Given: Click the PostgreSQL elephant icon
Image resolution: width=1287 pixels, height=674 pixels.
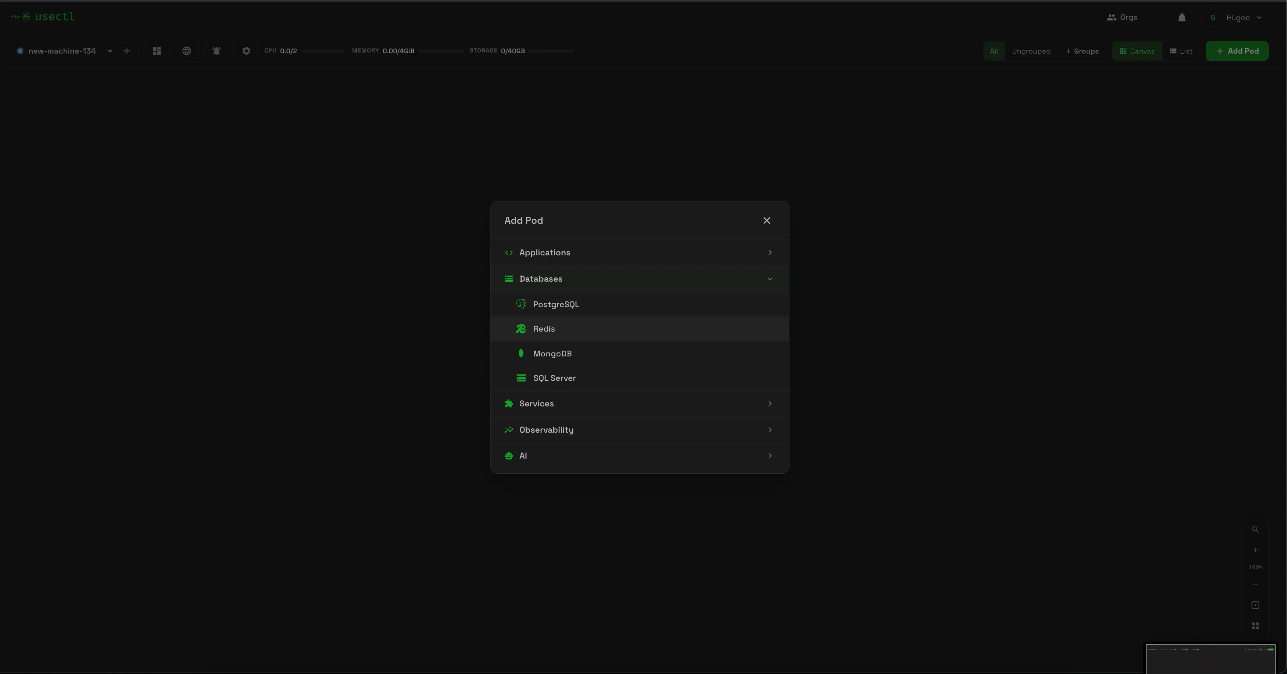Looking at the screenshot, I should pos(521,304).
